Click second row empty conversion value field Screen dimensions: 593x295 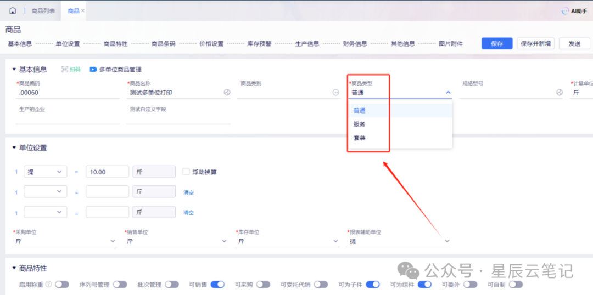click(x=108, y=191)
